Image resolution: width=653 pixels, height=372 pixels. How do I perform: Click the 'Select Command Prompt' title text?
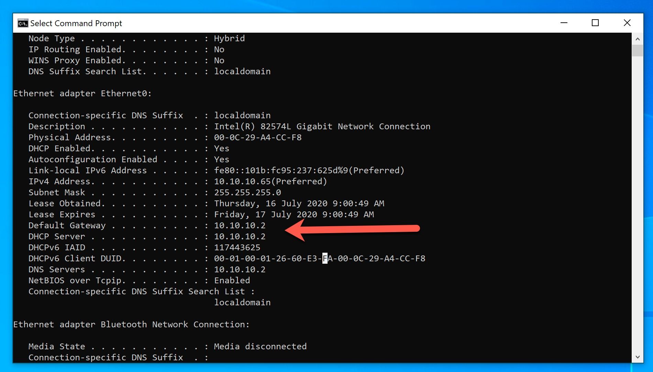76,23
